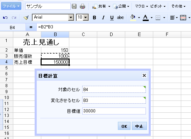The image size is (191, 139).
Task: Open the fill color dropdown arrow
Action: click(x=139, y=18)
